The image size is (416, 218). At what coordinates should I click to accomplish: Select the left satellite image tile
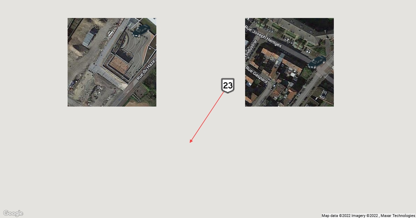click(112, 62)
